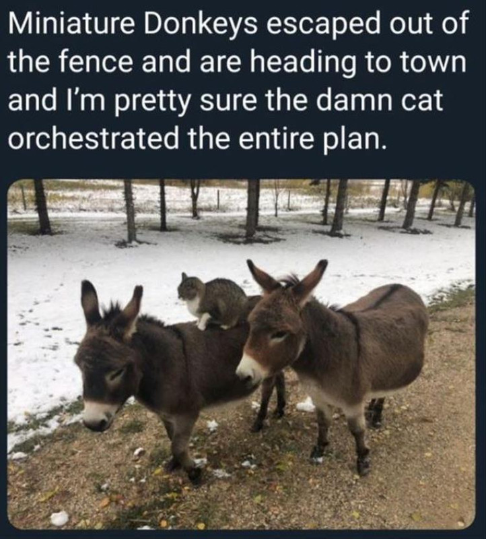Click the right donkey's back stripe
Viewport: 486px width, 539px height.
pyautogui.click(x=384, y=296)
